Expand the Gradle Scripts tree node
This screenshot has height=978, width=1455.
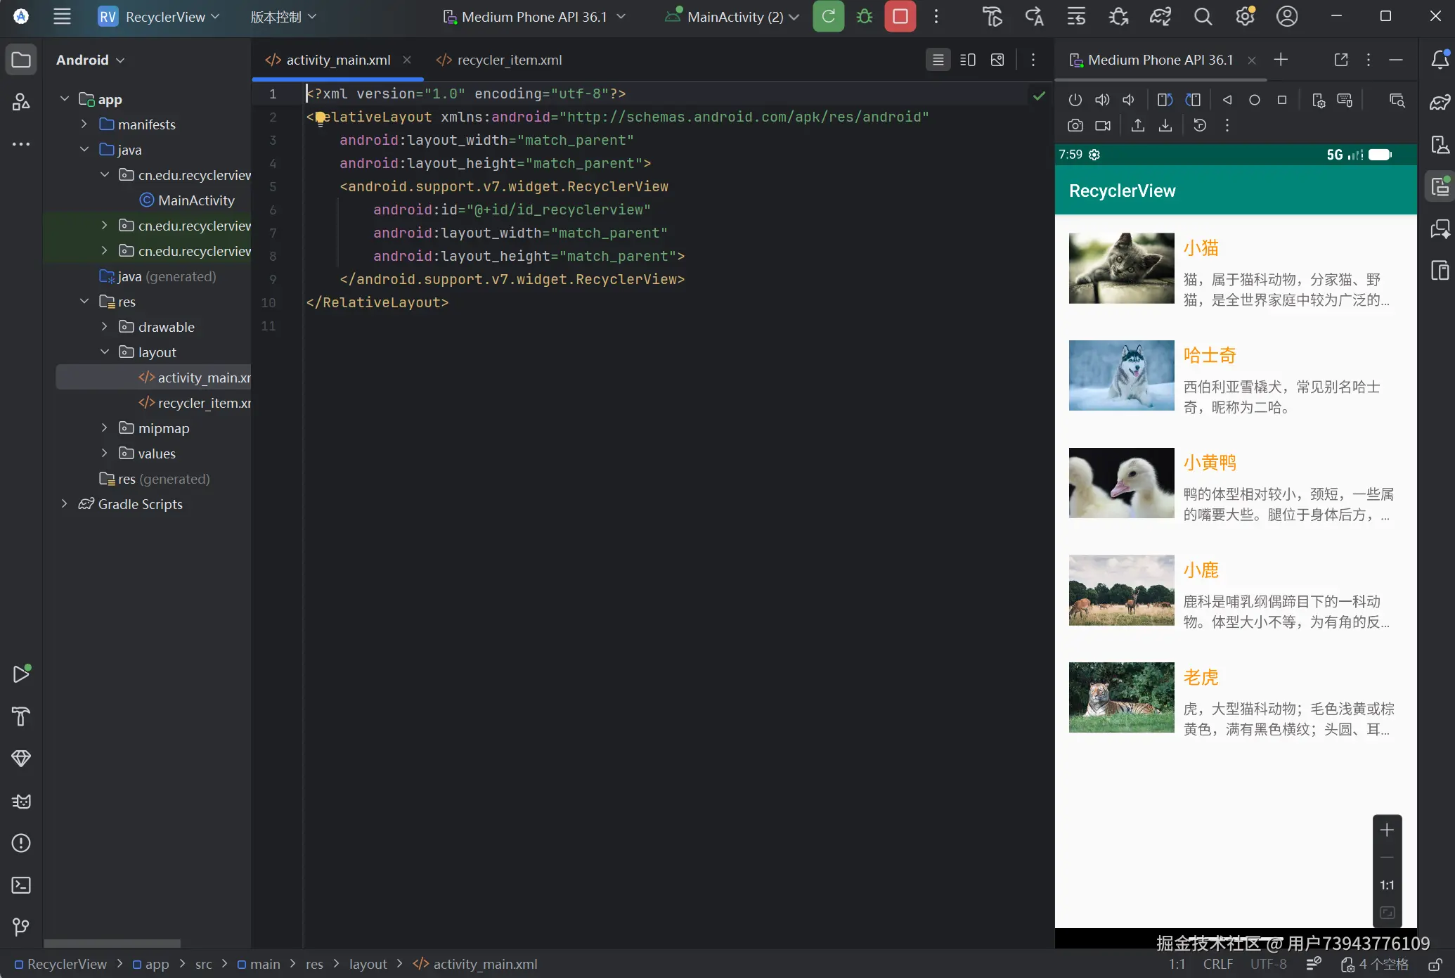click(64, 503)
